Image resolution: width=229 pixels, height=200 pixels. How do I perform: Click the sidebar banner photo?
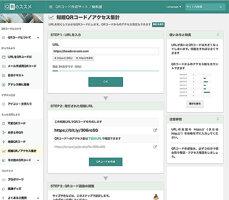22,18
